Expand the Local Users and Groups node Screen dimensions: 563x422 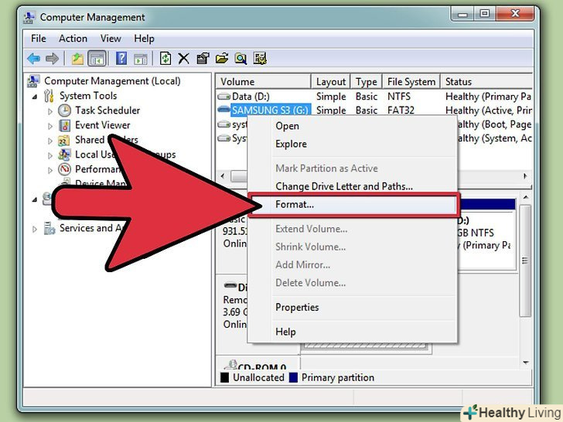(50, 155)
